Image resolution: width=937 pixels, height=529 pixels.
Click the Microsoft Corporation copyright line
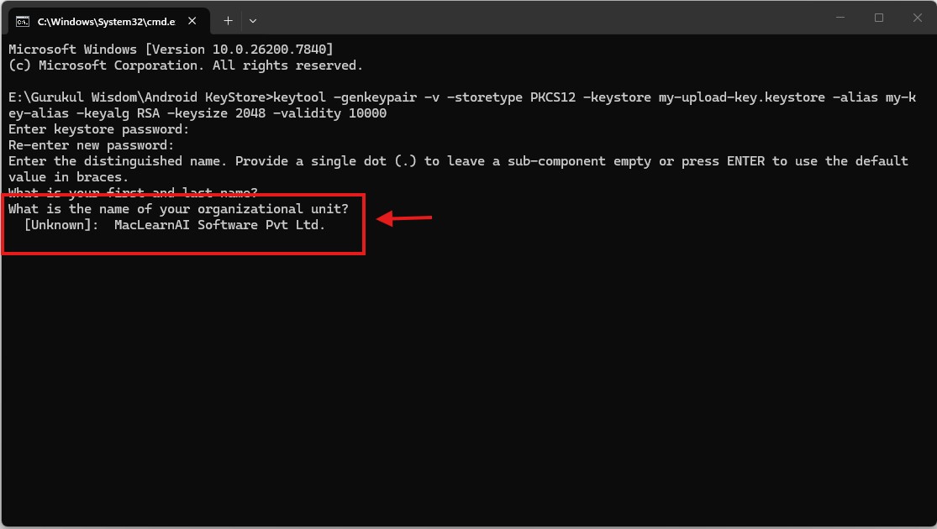(185, 65)
